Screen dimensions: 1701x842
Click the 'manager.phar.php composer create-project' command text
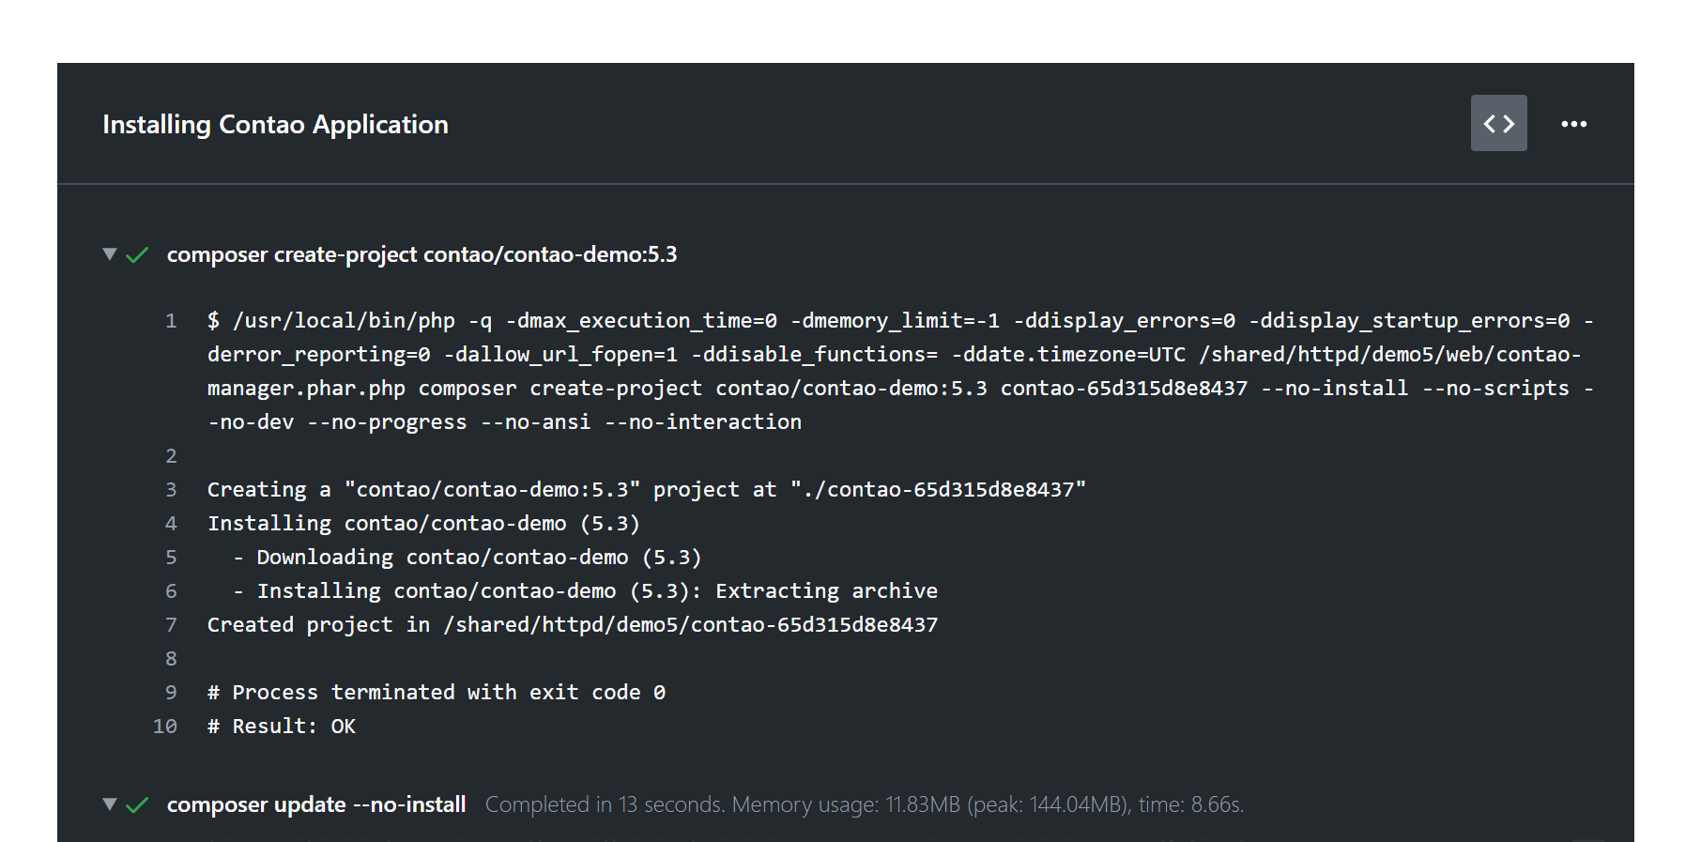tap(900, 388)
